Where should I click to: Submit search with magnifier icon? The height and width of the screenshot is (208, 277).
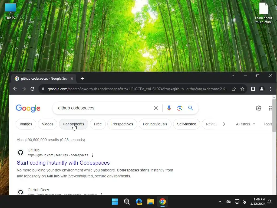coord(190,108)
